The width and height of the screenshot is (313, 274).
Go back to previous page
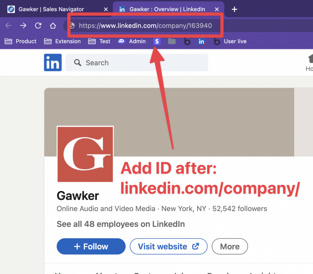pyautogui.click(x=8, y=26)
